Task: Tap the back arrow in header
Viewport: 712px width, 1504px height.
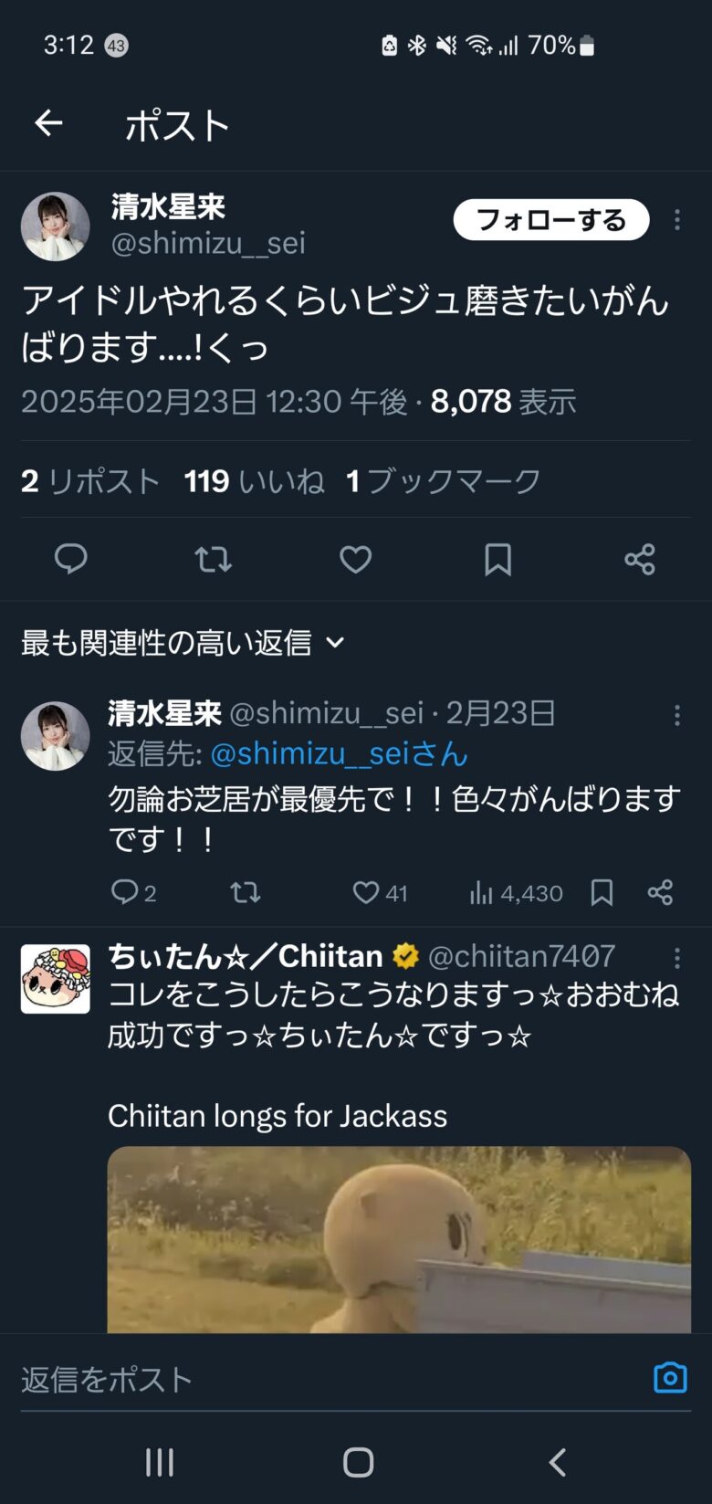Action: [48, 123]
